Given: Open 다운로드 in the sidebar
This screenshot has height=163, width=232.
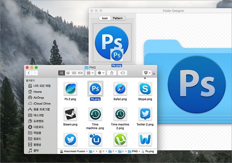Looking at the screenshot, I should pos(36,127).
